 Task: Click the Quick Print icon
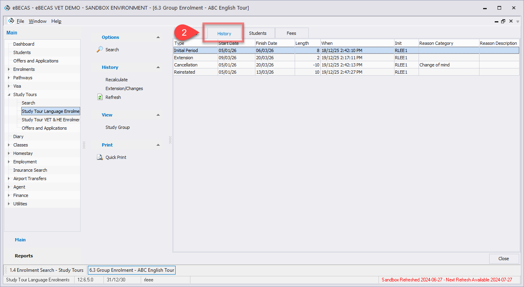point(100,157)
